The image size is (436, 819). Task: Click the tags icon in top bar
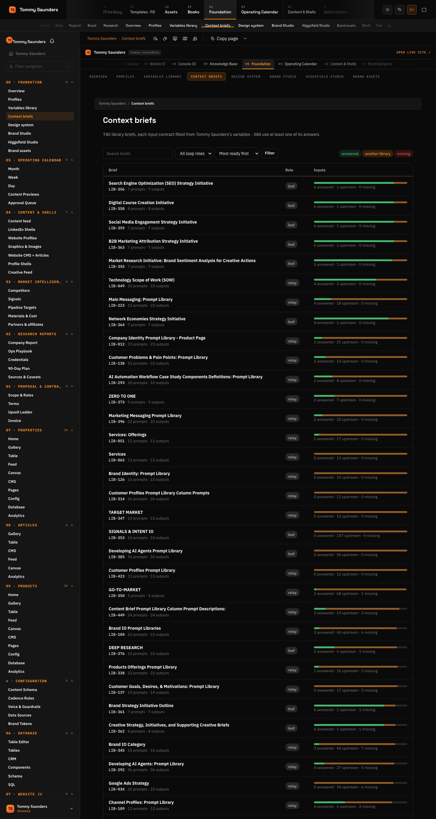click(x=399, y=10)
